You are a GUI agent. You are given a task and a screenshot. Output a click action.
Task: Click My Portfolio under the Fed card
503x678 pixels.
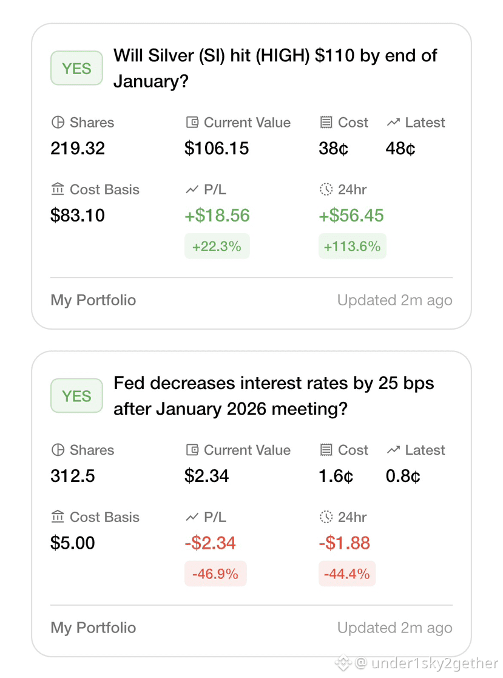click(93, 628)
